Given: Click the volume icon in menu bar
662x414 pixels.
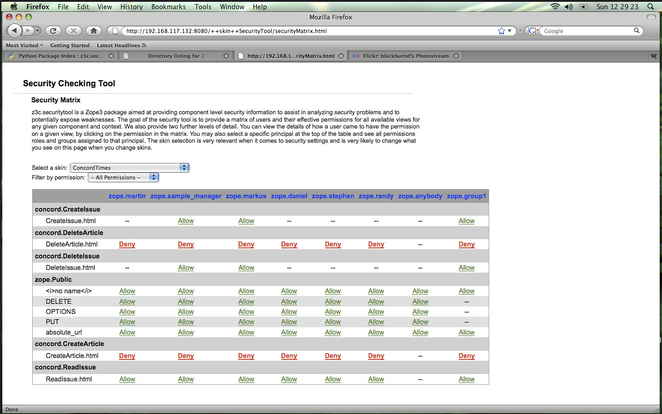Looking at the screenshot, I should tap(569, 6).
